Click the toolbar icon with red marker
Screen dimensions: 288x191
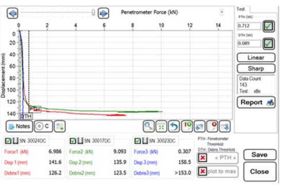(x=213, y=126)
